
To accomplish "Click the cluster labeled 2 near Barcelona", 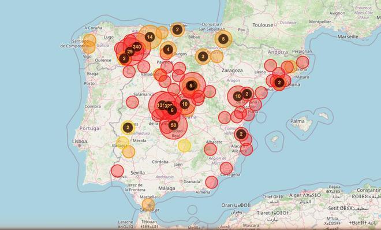I will 279,83.
